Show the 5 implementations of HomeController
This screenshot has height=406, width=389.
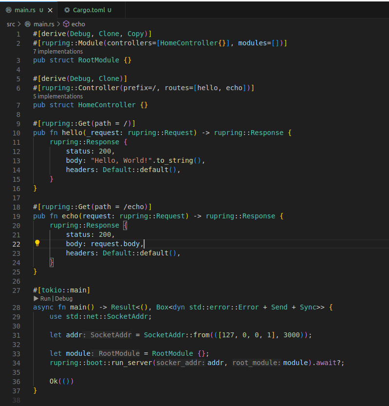click(57, 96)
